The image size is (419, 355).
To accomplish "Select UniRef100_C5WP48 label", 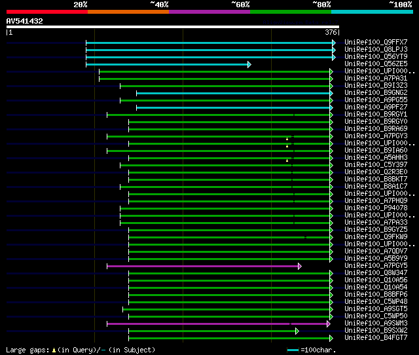I will (376, 302).
